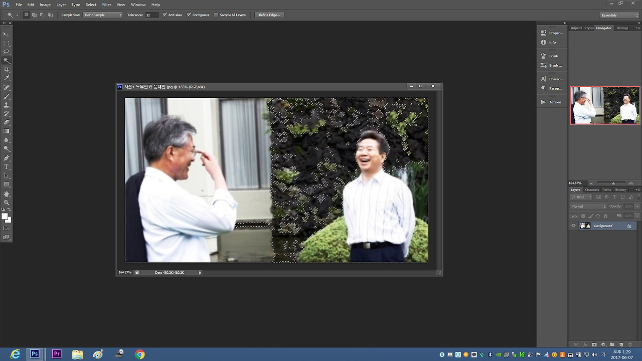
Task: Select the Horizontal Type tool
Action: tap(7, 167)
